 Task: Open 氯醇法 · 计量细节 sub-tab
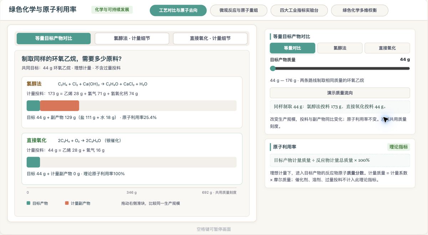[132, 38]
